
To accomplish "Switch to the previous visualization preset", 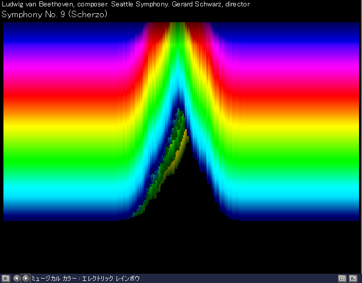I will [x=16, y=278].
